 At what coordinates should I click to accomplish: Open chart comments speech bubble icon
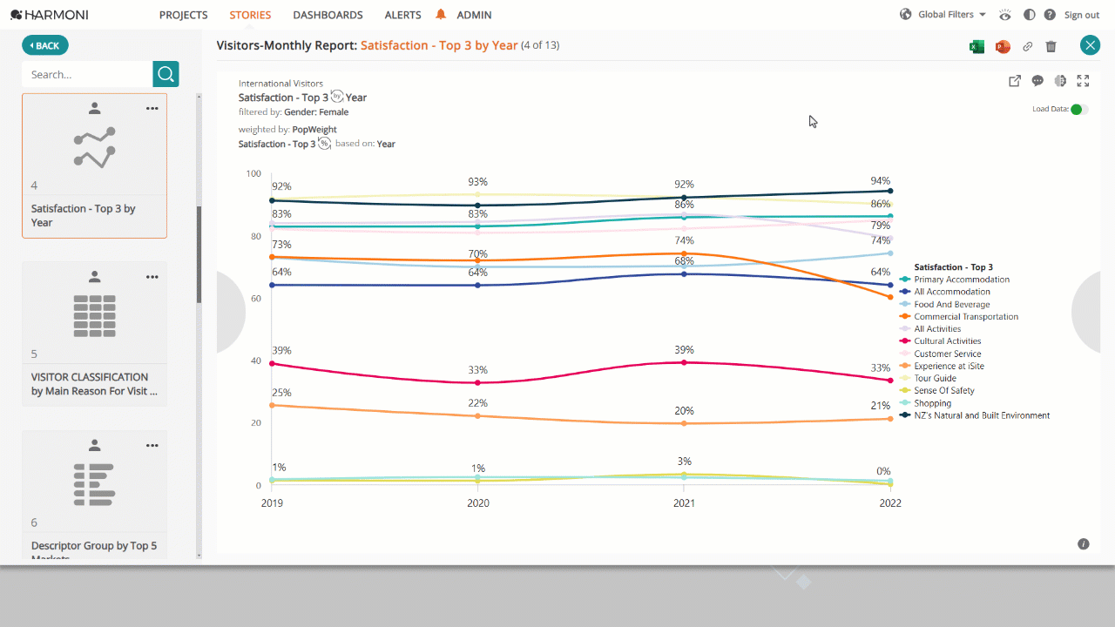pyautogui.click(x=1037, y=81)
